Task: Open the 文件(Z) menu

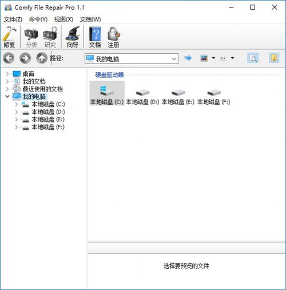Action: [x=13, y=19]
